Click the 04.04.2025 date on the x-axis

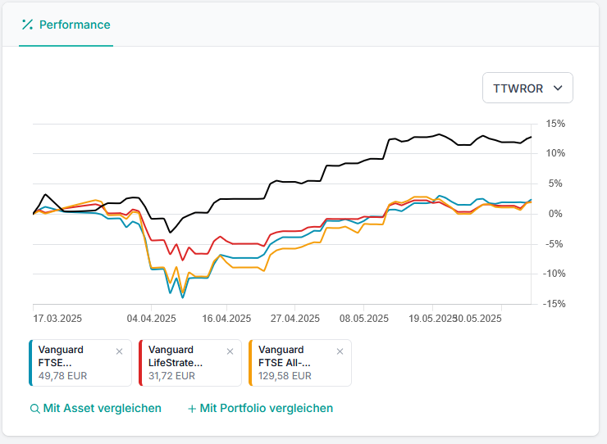click(x=152, y=319)
